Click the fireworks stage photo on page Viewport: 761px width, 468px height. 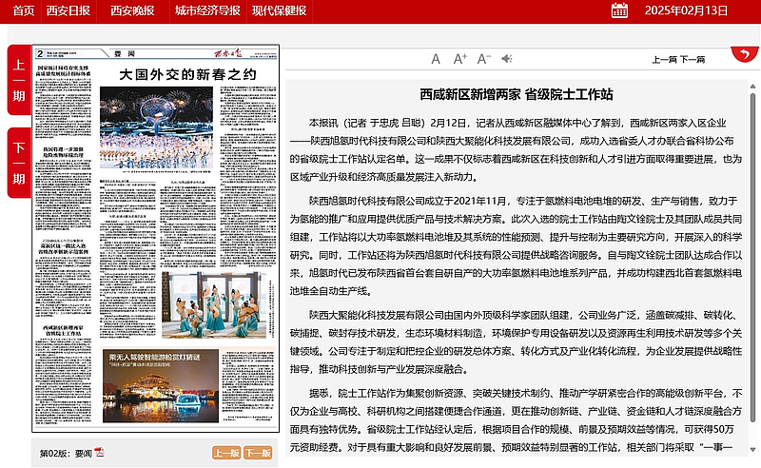click(156, 127)
